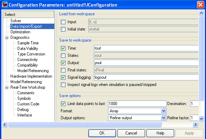Click the vertical scrollbar up arrow
Viewport: 206px width, 139px height.
click(201, 13)
